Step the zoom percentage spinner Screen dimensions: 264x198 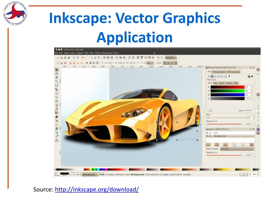click(x=258, y=175)
